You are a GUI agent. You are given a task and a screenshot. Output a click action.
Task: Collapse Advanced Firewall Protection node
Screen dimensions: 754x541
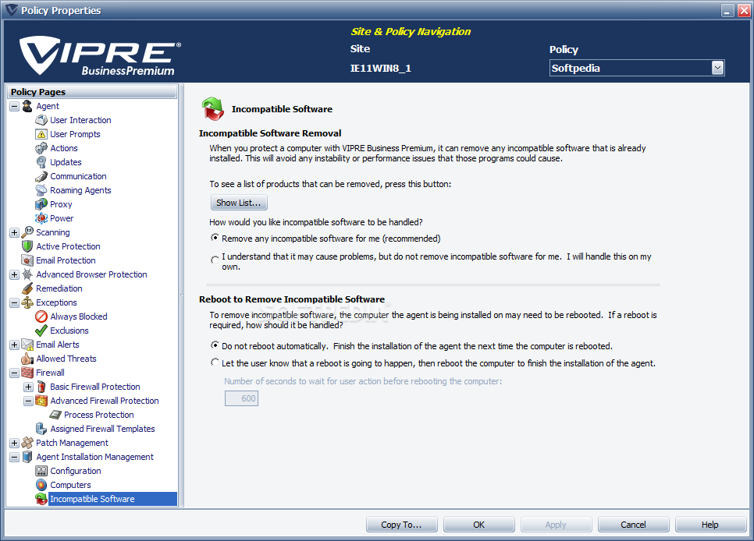(x=28, y=401)
